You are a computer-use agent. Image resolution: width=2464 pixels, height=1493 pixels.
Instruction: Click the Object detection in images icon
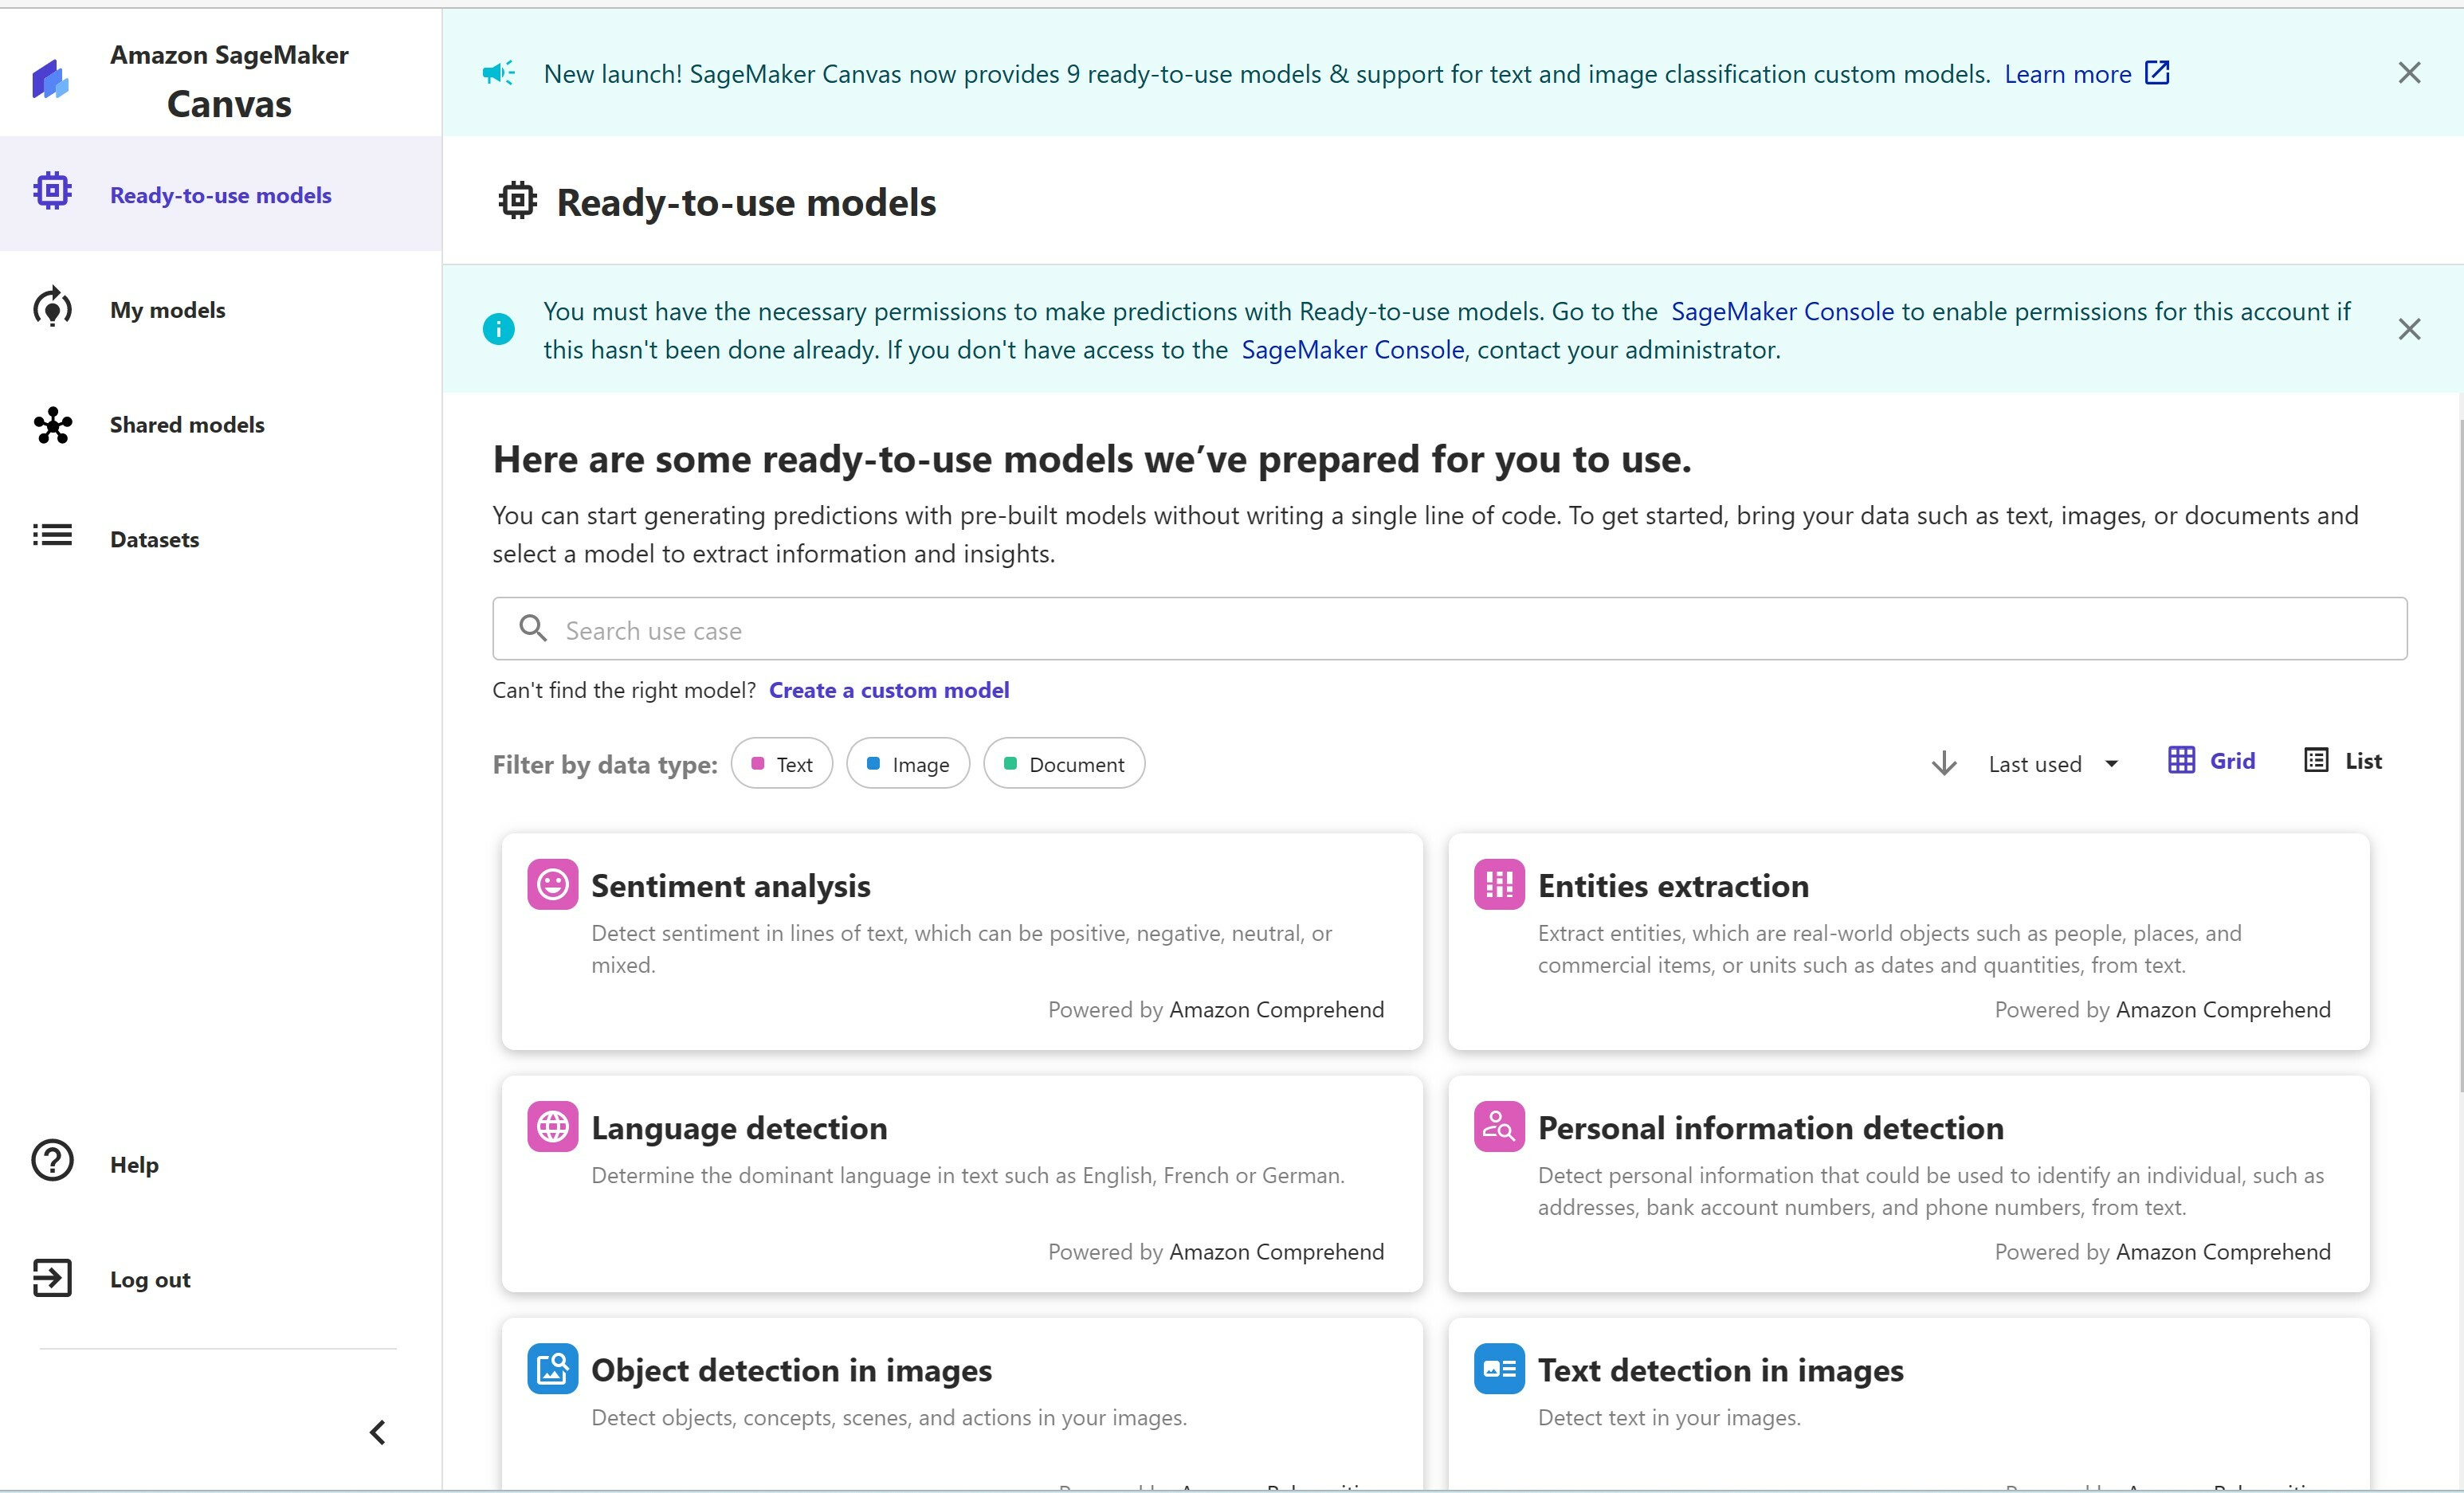click(x=552, y=1368)
